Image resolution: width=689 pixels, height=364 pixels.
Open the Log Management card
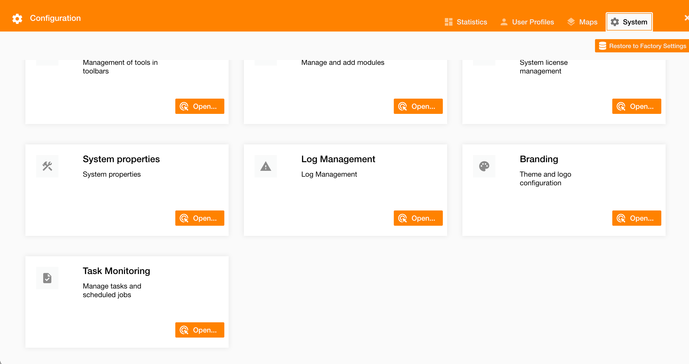coord(418,218)
